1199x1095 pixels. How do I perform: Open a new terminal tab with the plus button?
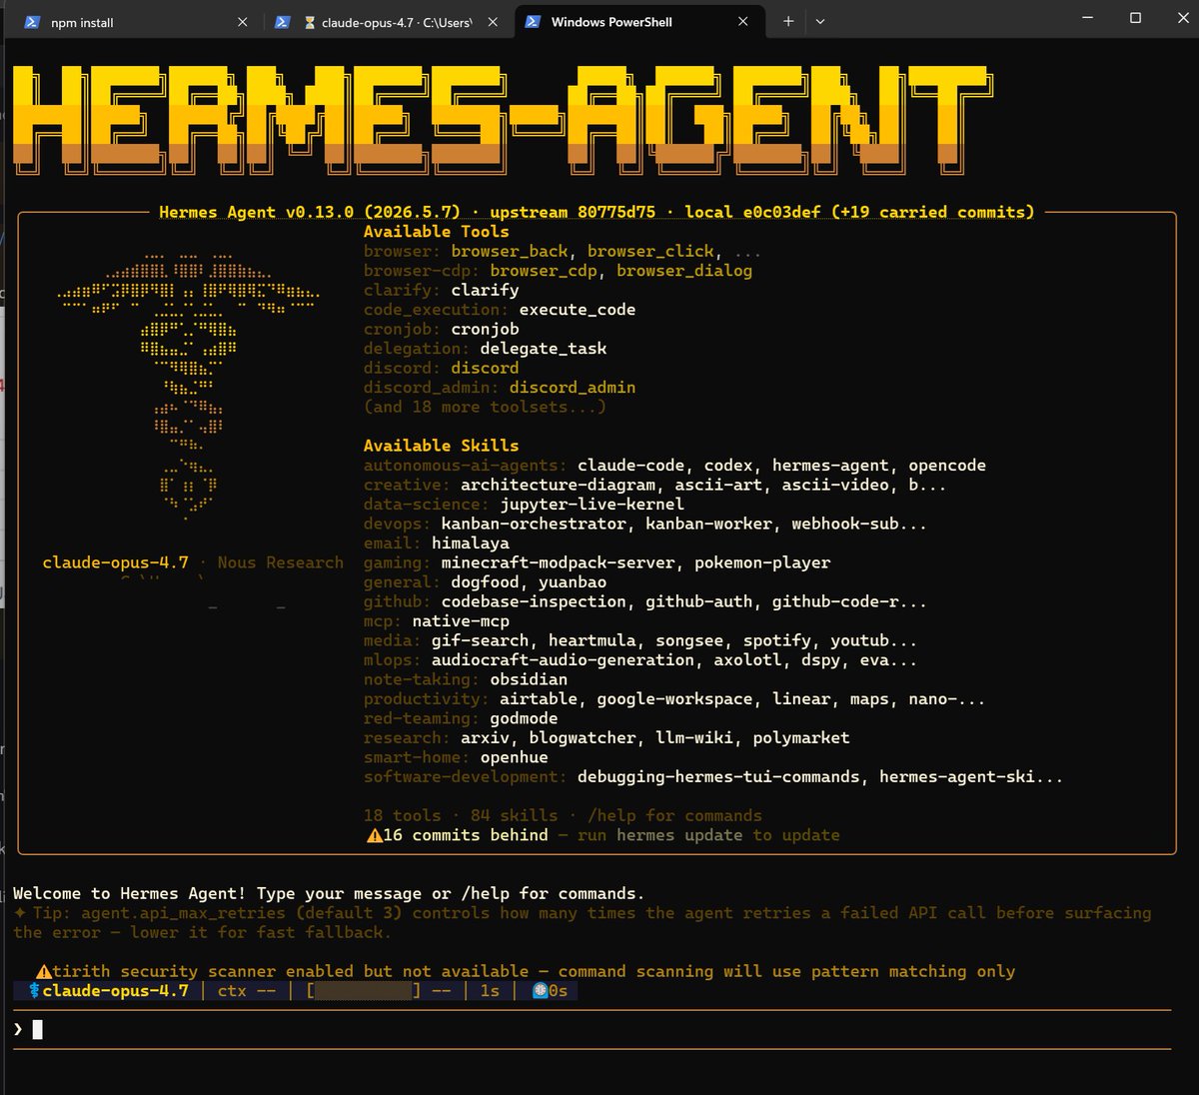click(x=788, y=21)
